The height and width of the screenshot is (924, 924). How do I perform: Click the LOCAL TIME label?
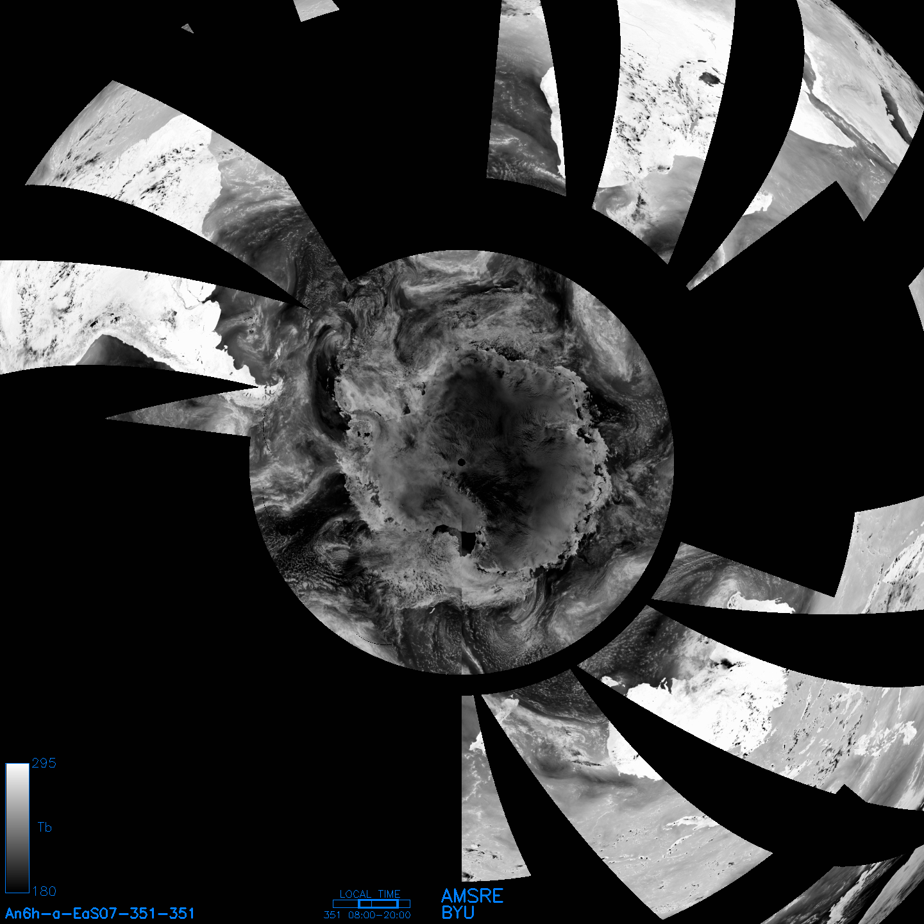(x=370, y=894)
